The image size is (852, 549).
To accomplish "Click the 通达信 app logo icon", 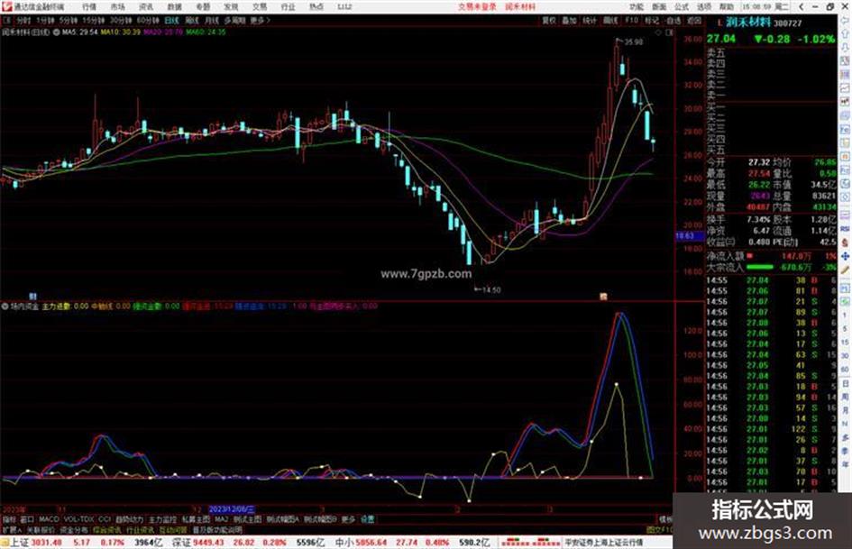I will click(7, 6).
